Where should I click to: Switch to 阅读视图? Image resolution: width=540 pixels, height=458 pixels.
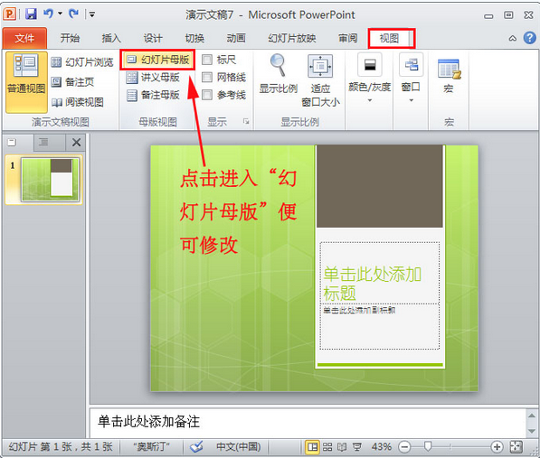click(78, 102)
